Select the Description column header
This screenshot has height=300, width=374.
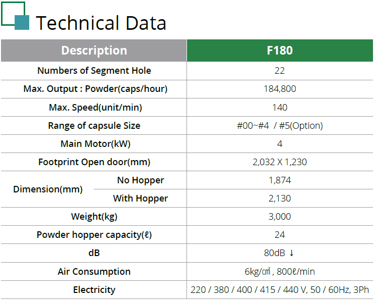pyautogui.click(x=94, y=51)
